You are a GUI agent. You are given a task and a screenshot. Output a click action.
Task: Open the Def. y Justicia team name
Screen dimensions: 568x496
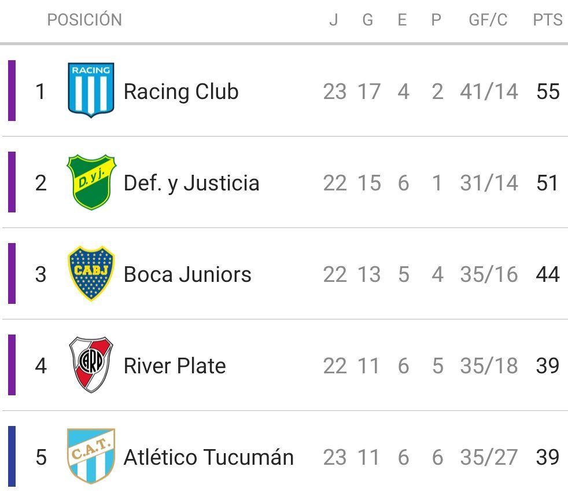tap(191, 183)
